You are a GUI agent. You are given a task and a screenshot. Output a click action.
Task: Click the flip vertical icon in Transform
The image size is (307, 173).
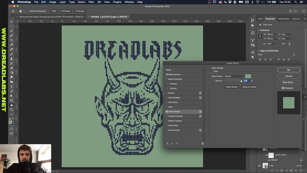coord(289,44)
